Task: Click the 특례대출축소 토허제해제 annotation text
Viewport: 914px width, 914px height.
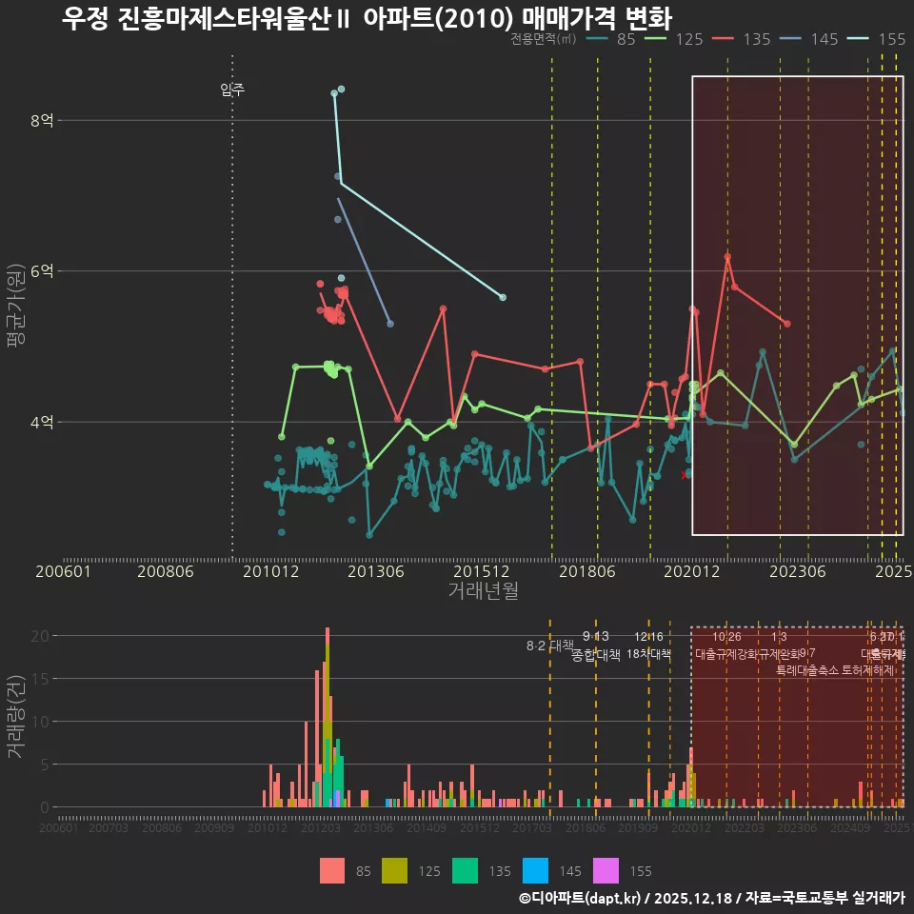Action: click(836, 669)
